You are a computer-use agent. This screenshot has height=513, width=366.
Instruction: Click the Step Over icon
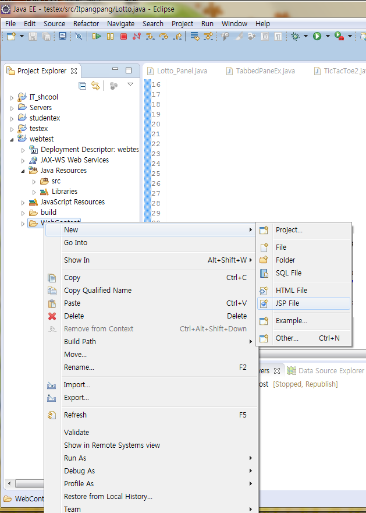[164, 36]
